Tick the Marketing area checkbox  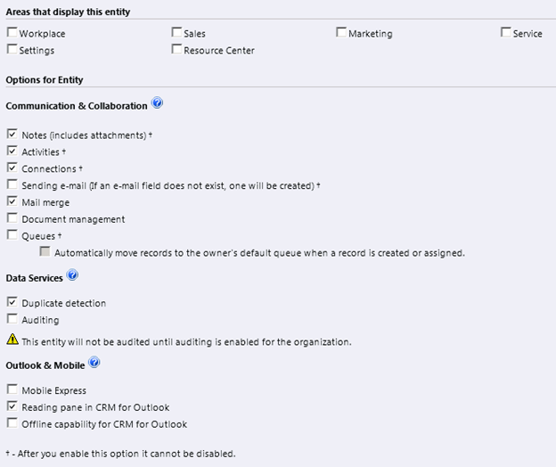point(341,33)
